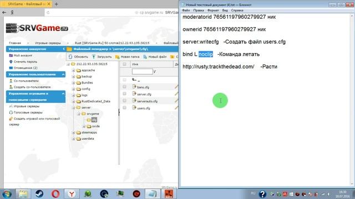Image resolution: width=355 pixels, height=199 pixels.
Task: Expand the logs folder node
Action: point(73,95)
